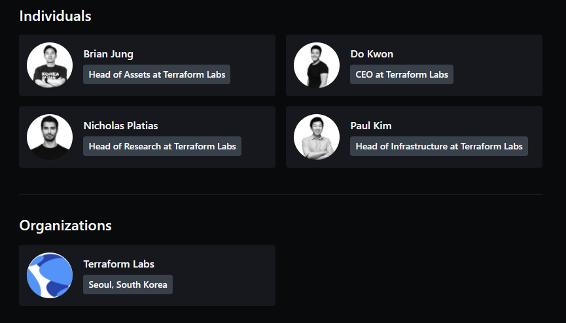Click the Terraform Labs logo icon
566x323 pixels.
coord(50,275)
